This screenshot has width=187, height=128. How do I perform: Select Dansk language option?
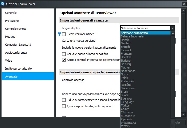click(146, 40)
